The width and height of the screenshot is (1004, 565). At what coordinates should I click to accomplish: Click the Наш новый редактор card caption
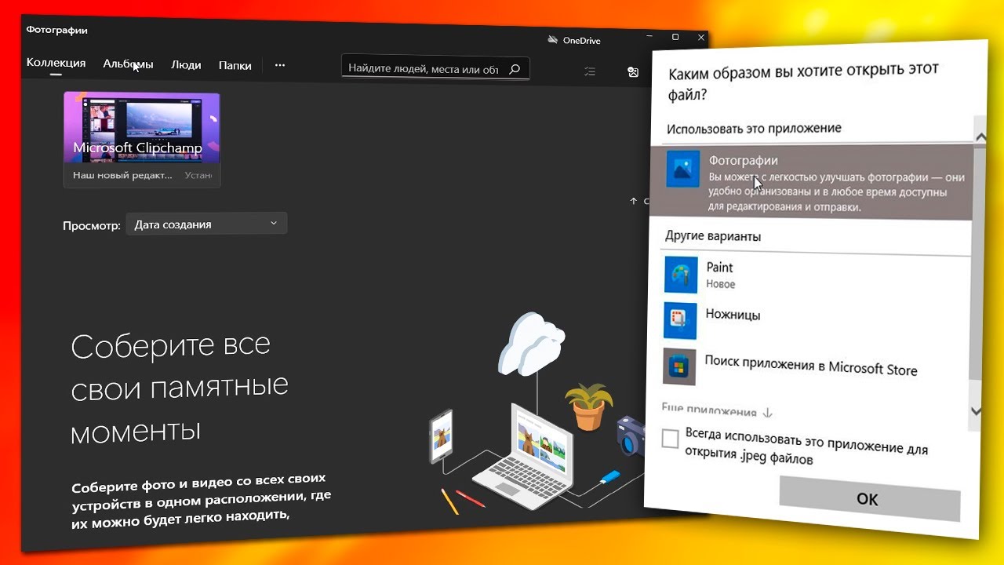pos(122,175)
